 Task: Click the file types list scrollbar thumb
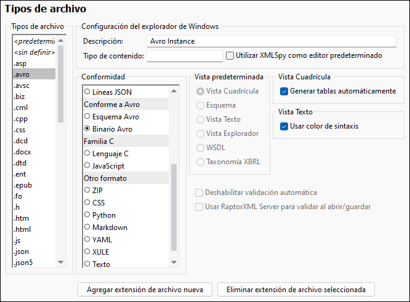(x=61, y=84)
